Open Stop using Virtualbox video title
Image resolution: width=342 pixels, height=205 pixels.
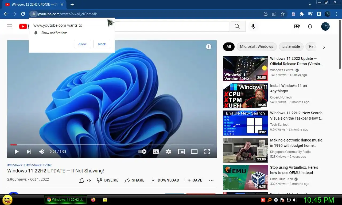coord(294,170)
